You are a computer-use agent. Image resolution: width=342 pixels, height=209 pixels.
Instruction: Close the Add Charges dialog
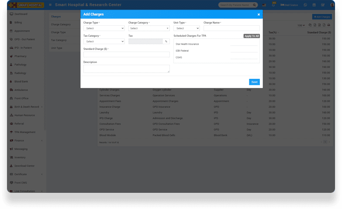click(x=259, y=14)
